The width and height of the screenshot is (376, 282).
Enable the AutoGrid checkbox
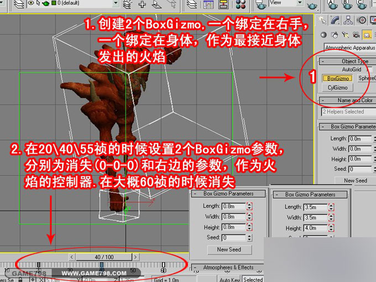point(370,70)
